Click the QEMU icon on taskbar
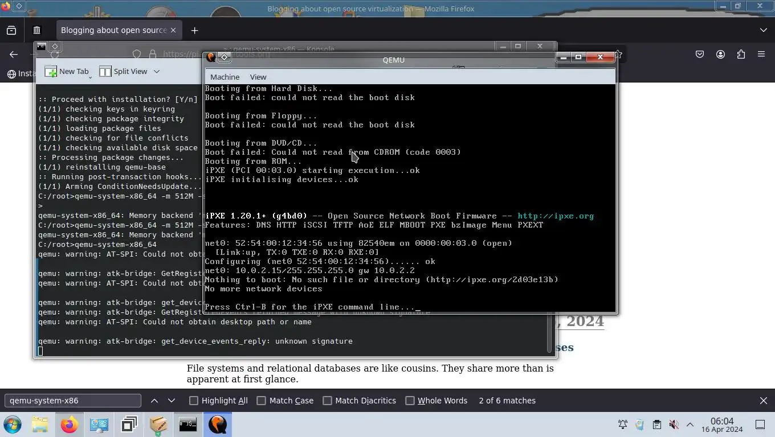This screenshot has width=775, height=437. click(218, 424)
